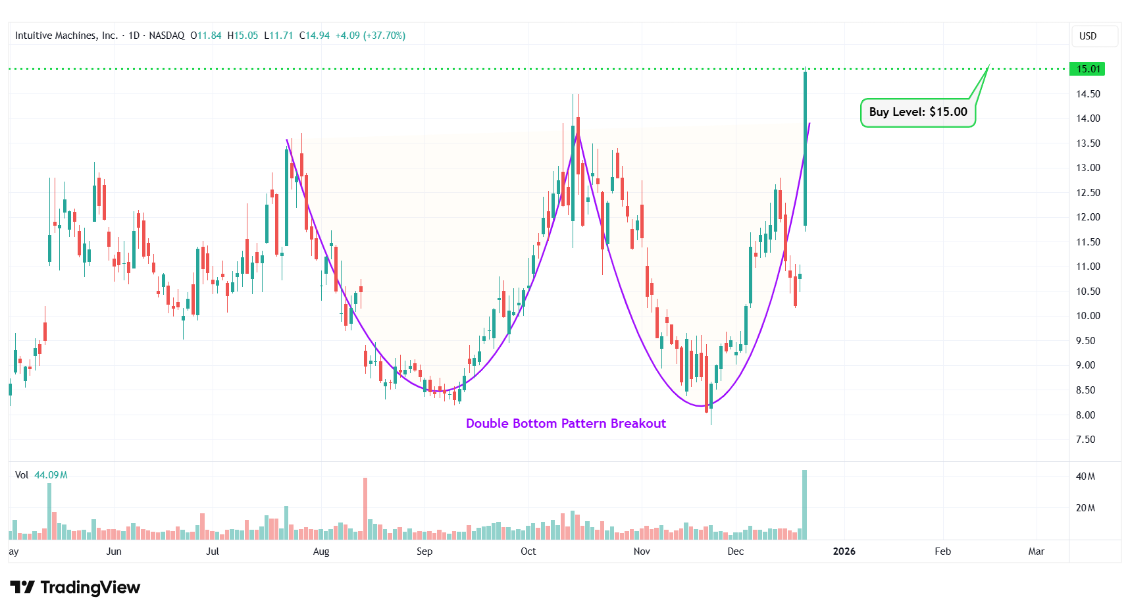
Task: Select the Buy Level: $15.00 callout
Action: pyautogui.click(x=917, y=112)
